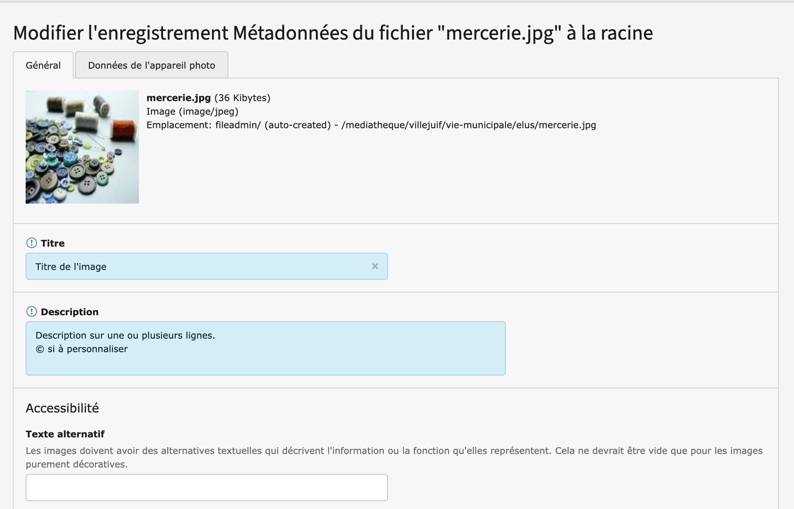Click the second line of the Description text
The height and width of the screenshot is (509, 794).
pos(82,349)
